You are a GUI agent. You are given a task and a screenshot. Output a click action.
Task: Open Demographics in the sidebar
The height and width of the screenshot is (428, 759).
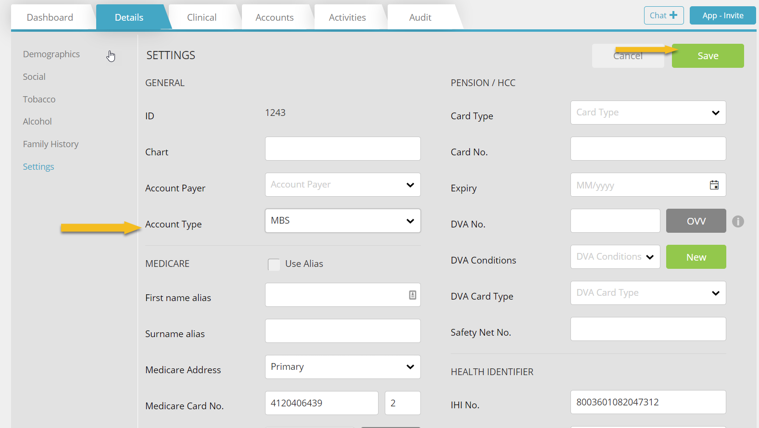[x=51, y=54]
